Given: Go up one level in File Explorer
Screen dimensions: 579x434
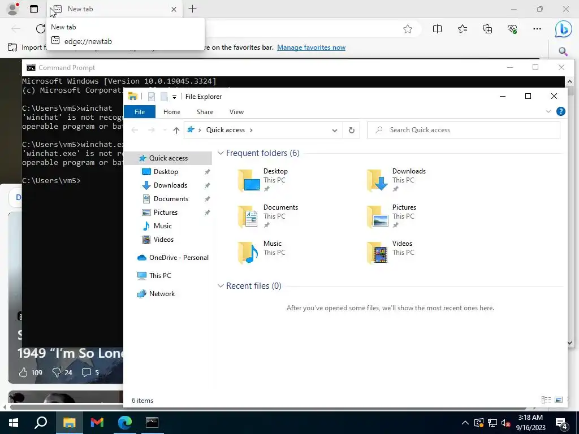Looking at the screenshot, I should [x=176, y=130].
